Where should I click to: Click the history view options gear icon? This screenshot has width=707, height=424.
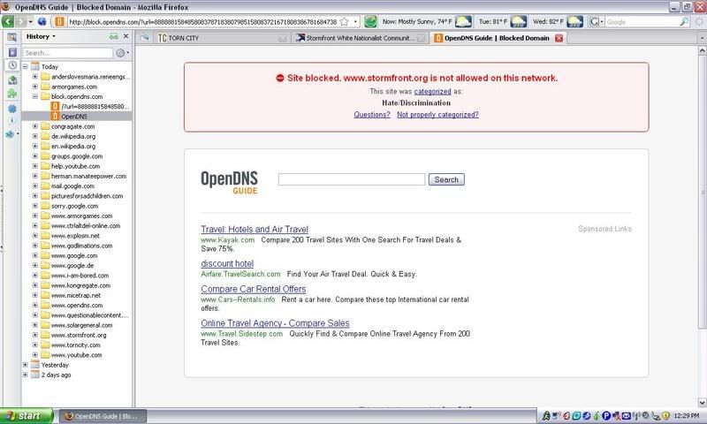coord(120,53)
